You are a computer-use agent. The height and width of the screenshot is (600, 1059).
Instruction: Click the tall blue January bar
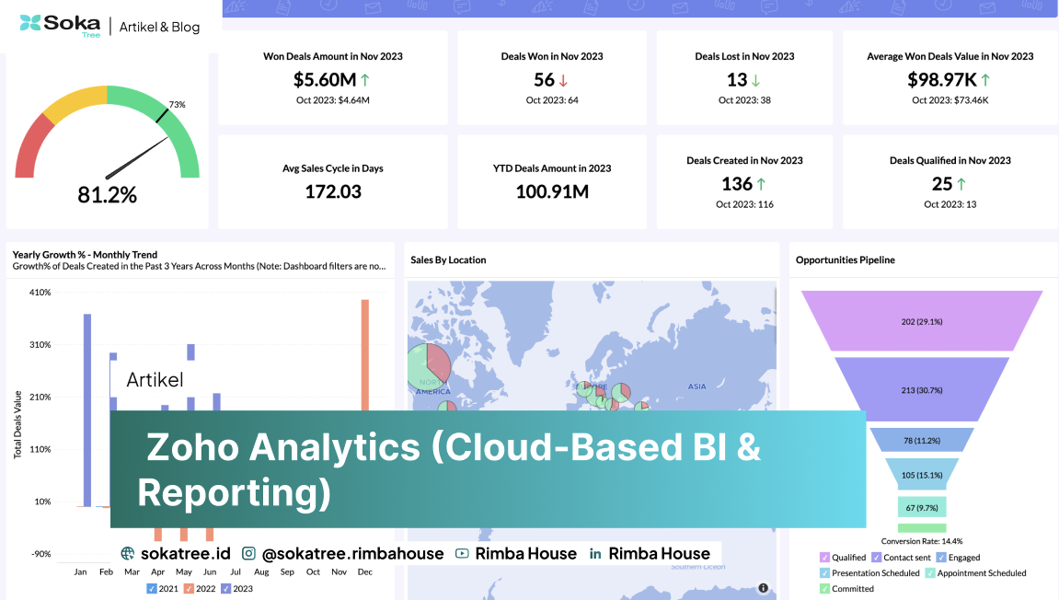click(x=87, y=410)
